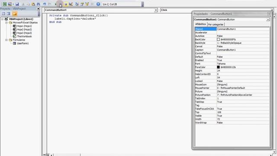Screen dimensions: 277x156
Task: Select the WordWrap property value False
Action: pos(243,123)
